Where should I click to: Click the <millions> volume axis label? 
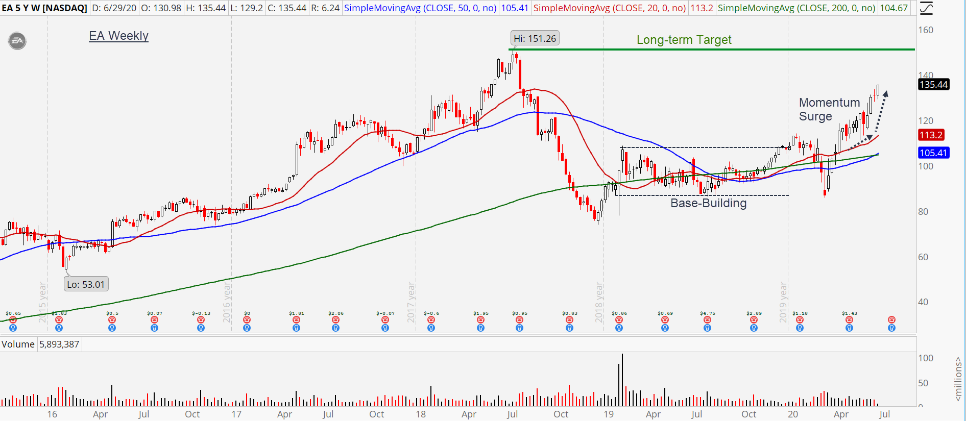pyautogui.click(x=958, y=379)
